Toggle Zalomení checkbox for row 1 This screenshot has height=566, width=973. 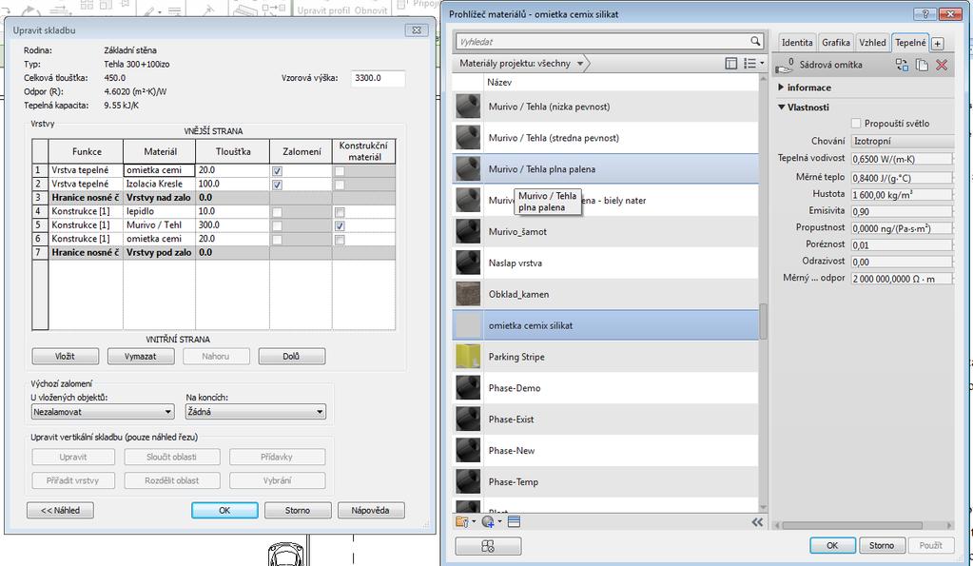pos(277,170)
